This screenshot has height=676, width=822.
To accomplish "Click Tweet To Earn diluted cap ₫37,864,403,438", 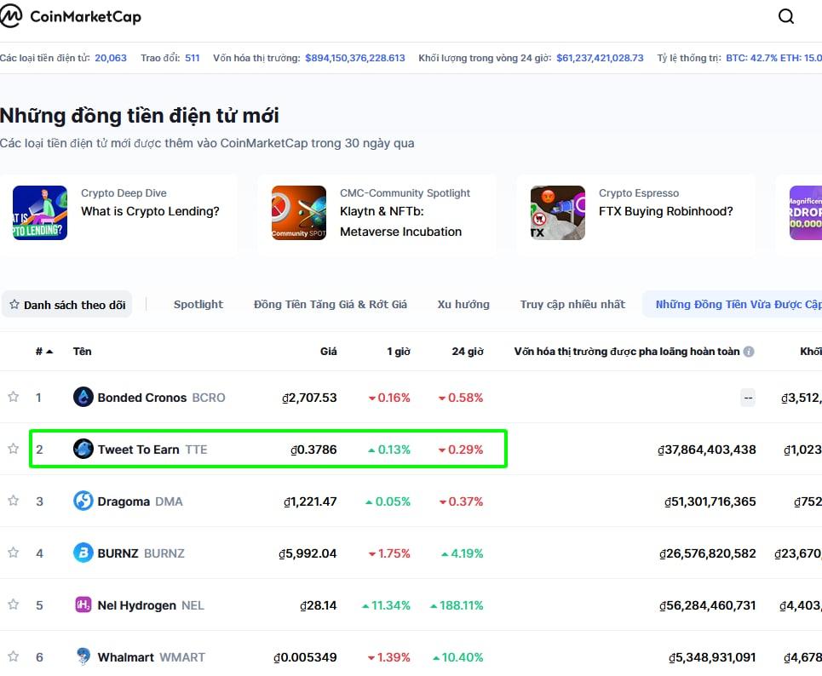I will pyautogui.click(x=707, y=449).
